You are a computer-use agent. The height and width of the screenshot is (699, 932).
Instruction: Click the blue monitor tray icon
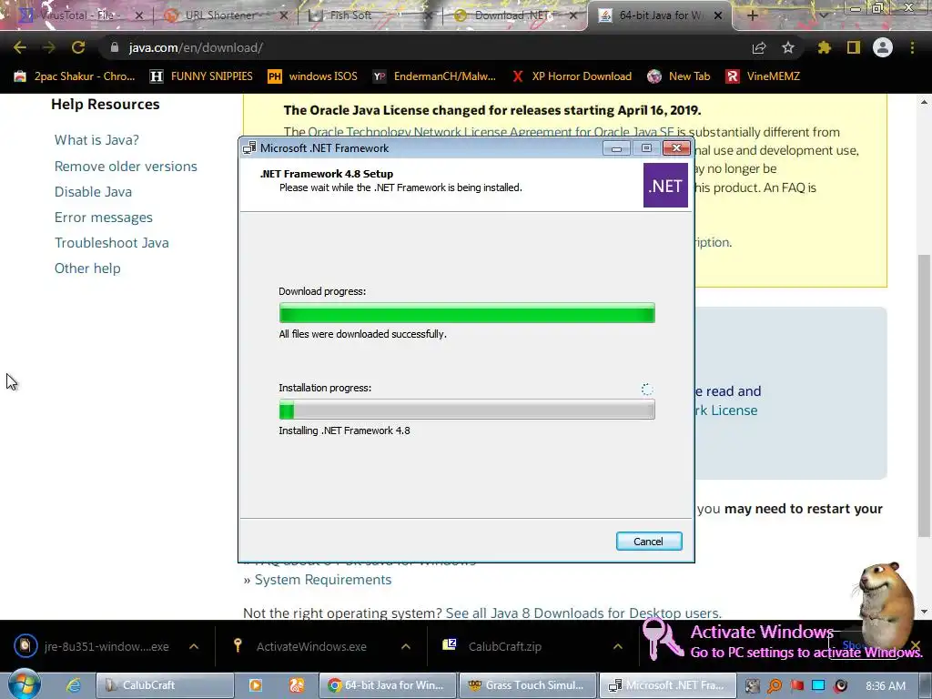(x=818, y=685)
